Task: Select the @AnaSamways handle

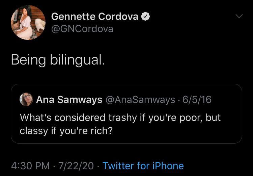Action: 140,100
